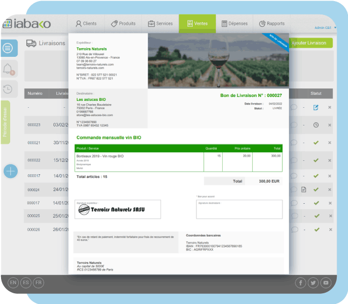Open the document icon for delivery 000024
This screenshot has height=304, width=348.
tap(304, 190)
